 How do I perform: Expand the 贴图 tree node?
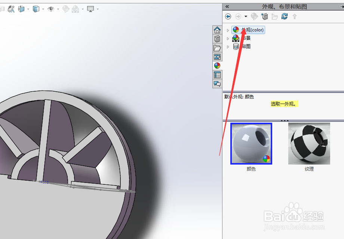[228, 47]
